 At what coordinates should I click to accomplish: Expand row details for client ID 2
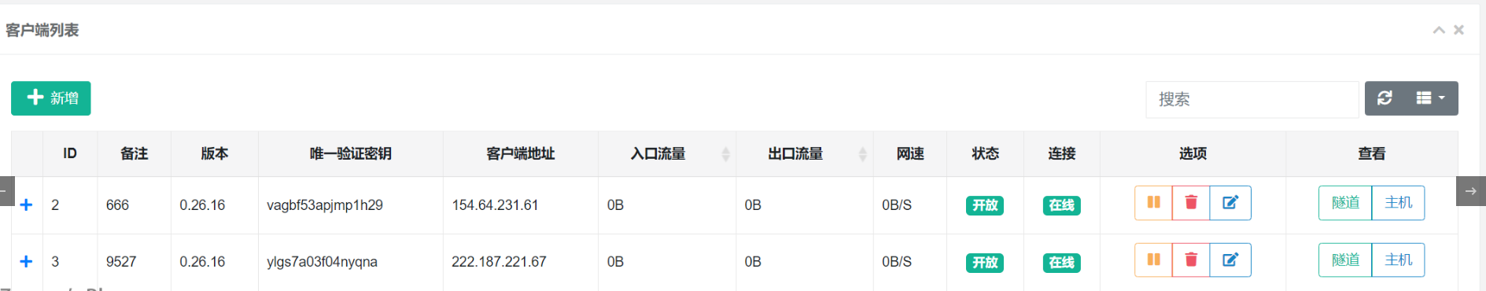pos(26,204)
